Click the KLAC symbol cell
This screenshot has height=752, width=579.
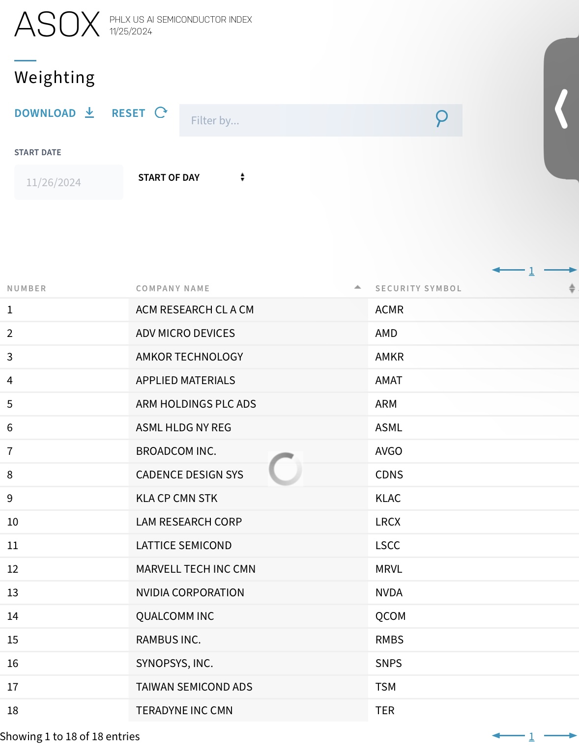(473, 498)
